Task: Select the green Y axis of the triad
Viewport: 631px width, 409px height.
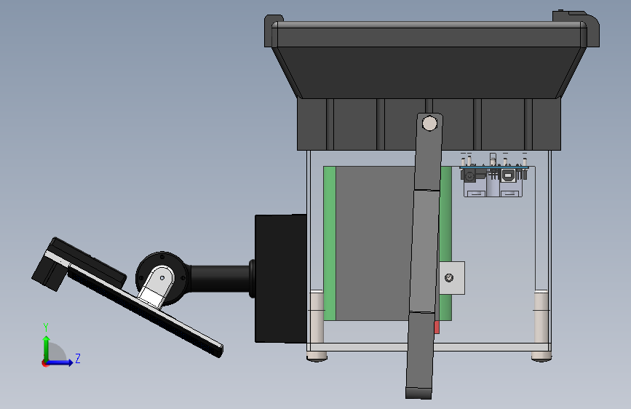Action: [47, 348]
